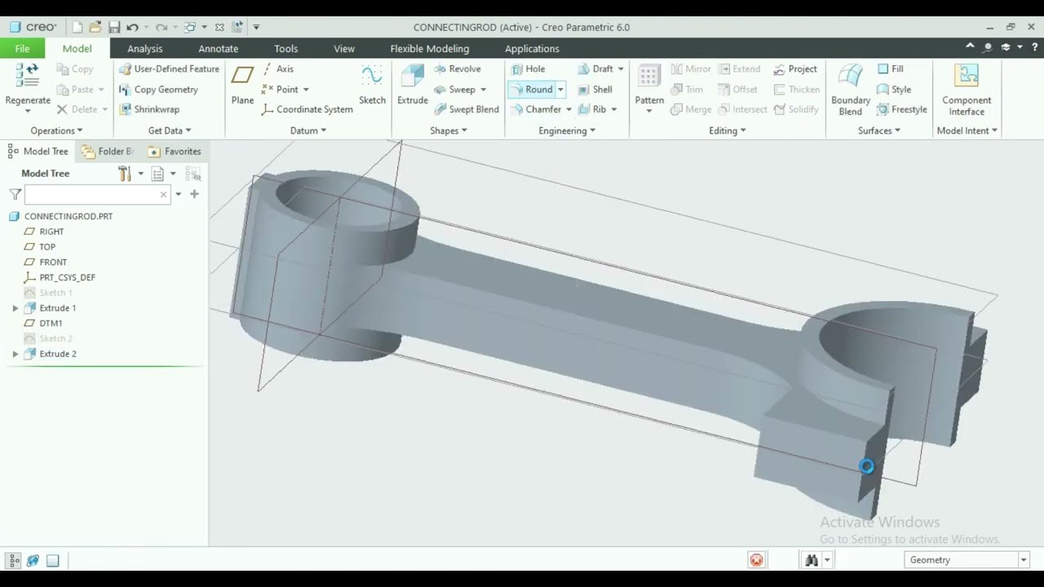This screenshot has width=1044, height=587.
Task: Open the Sweep dropdown arrow
Action: tap(483, 90)
